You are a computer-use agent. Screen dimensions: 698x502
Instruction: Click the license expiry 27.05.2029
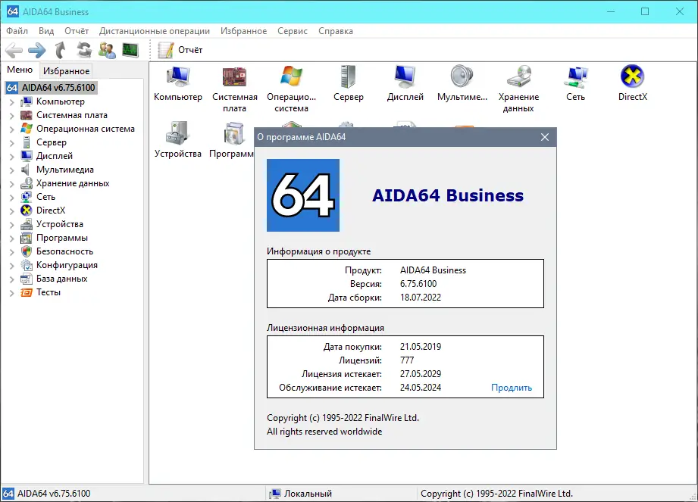click(x=421, y=374)
